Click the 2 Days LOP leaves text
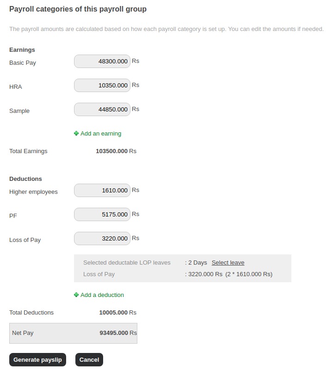This screenshot has width=333, height=371. click(197, 263)
